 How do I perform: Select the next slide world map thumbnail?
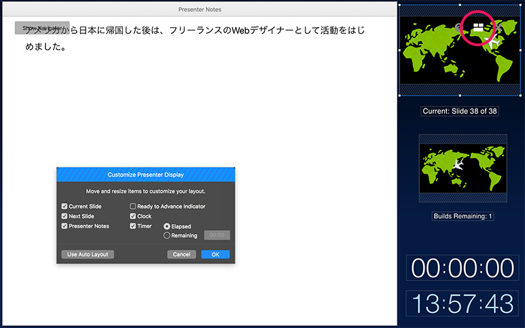tap(463, 168)
